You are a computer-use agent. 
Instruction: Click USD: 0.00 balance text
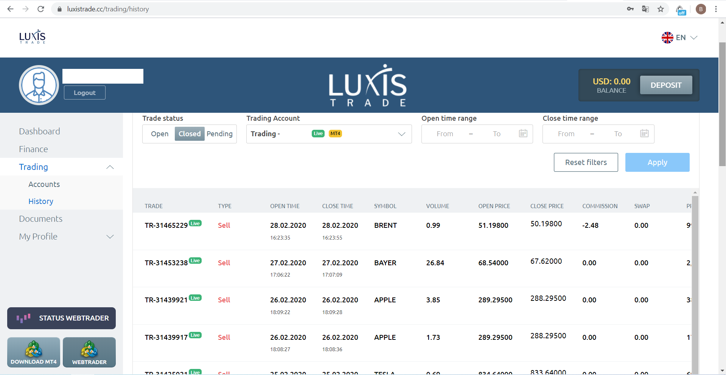coord(611,81)
